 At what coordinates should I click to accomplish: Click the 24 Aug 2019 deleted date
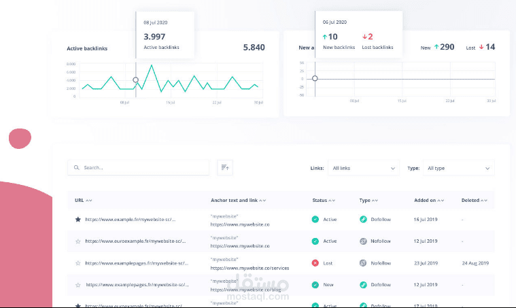click(x=475, y=263)
